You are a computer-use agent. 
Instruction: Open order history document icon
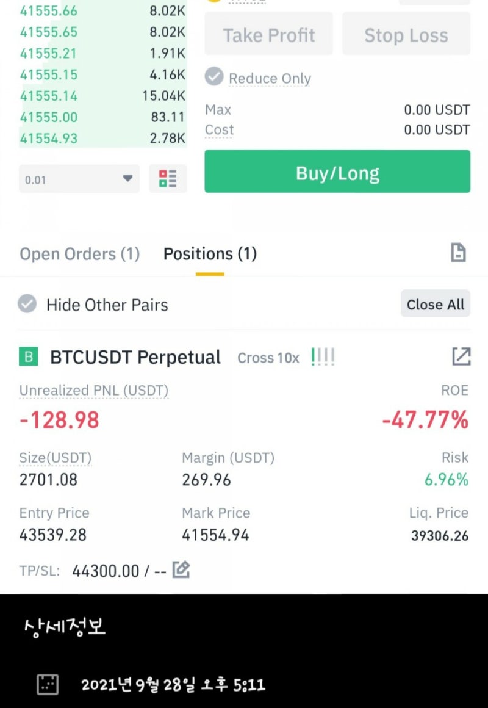pyautogui.click(x=458, y=253)
